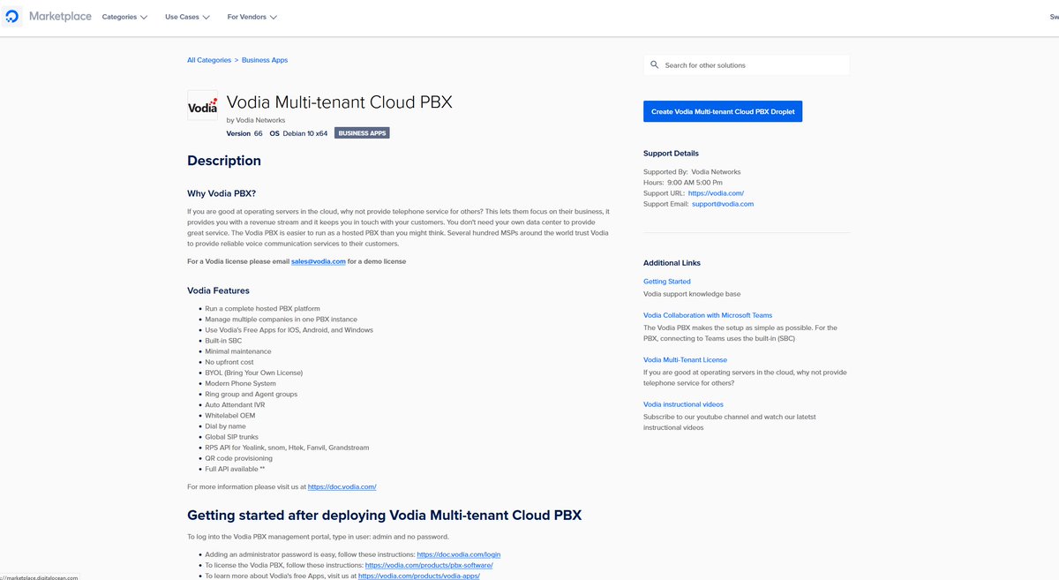Click support@vodia.com email link

pyautogui.click(x=723, y=204)
